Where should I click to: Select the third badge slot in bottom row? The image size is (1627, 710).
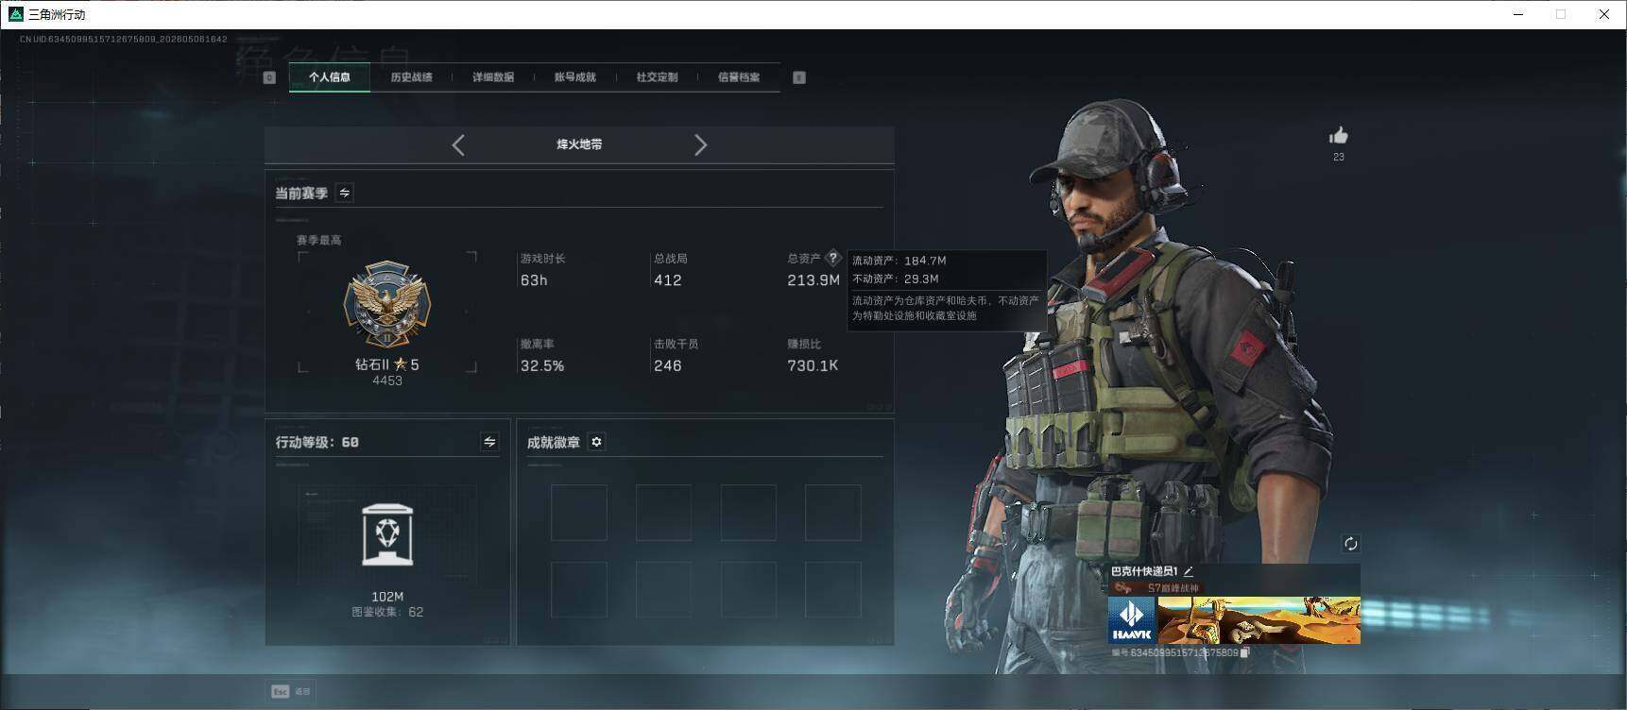point(748,589)
